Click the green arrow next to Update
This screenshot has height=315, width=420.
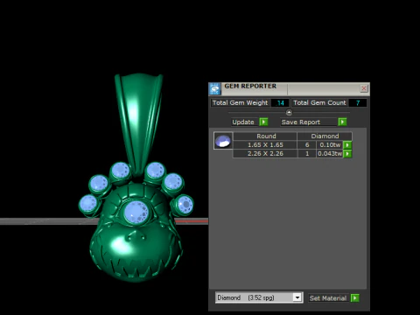point(263,122)
